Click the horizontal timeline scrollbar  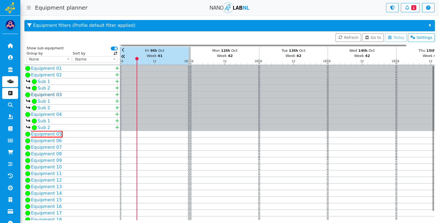point(263,45)
